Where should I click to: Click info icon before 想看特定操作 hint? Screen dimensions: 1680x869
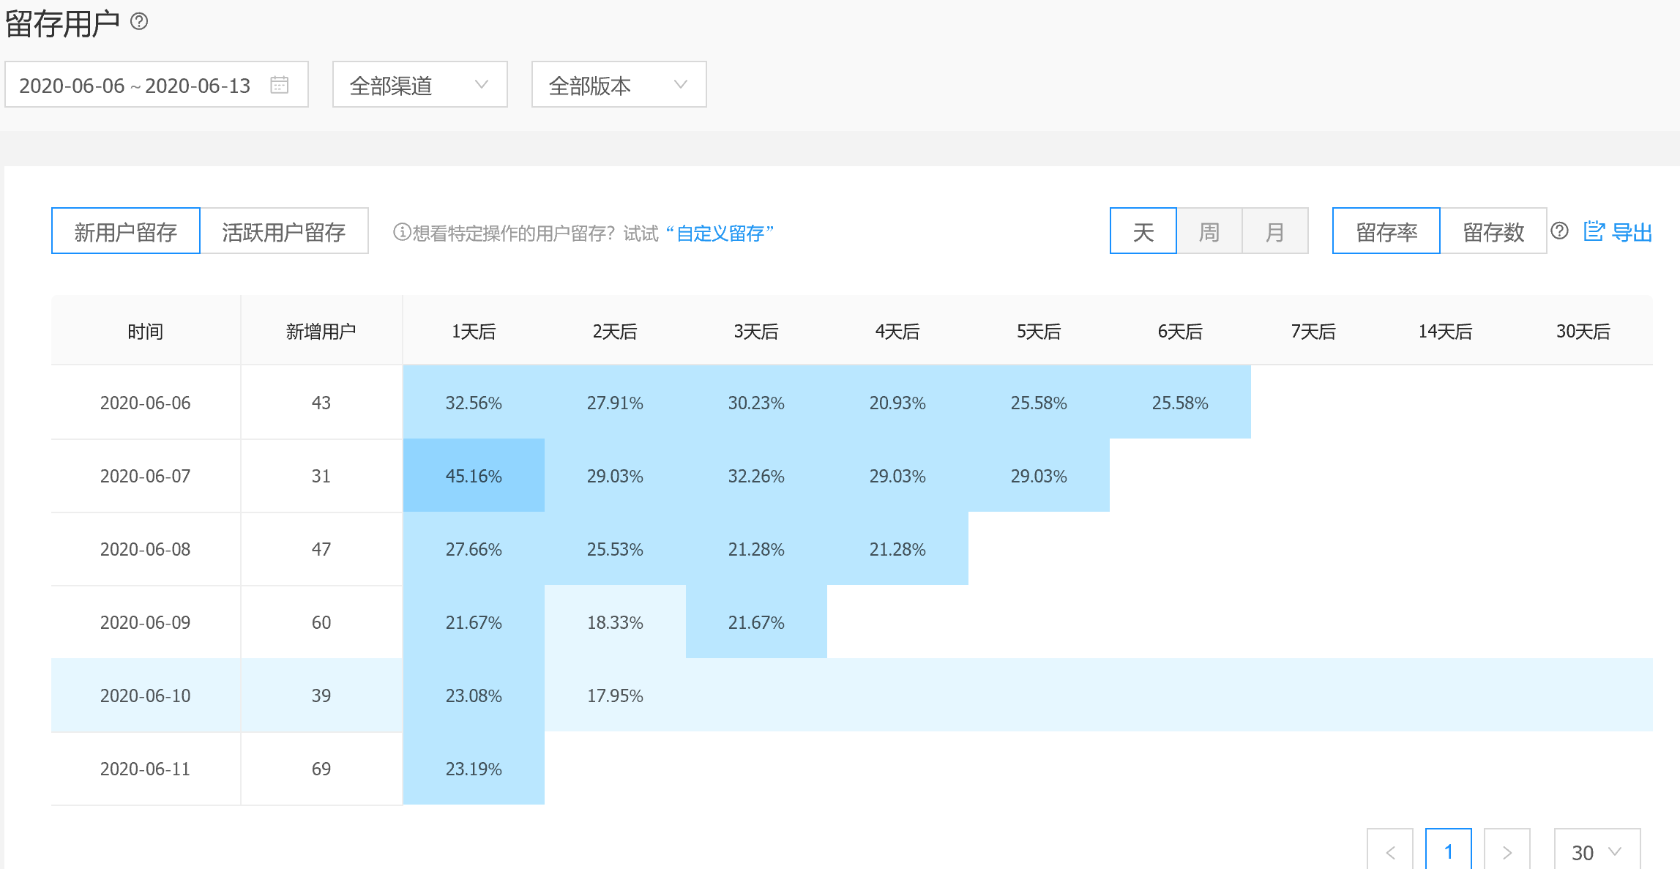tap(401, 232)
